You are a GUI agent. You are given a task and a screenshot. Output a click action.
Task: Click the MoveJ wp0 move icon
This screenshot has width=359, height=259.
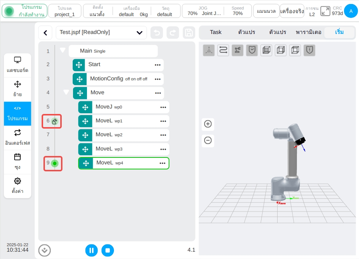coord(85,107)
